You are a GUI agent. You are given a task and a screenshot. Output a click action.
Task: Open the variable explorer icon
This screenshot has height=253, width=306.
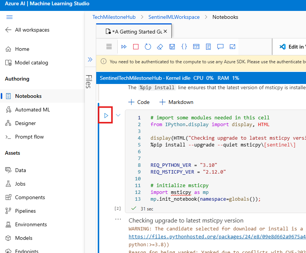(x=196, y=47)
